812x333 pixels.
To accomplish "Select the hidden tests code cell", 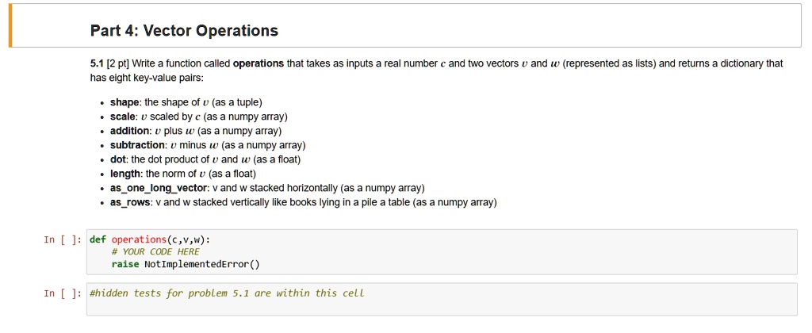I will coord(442,299).
